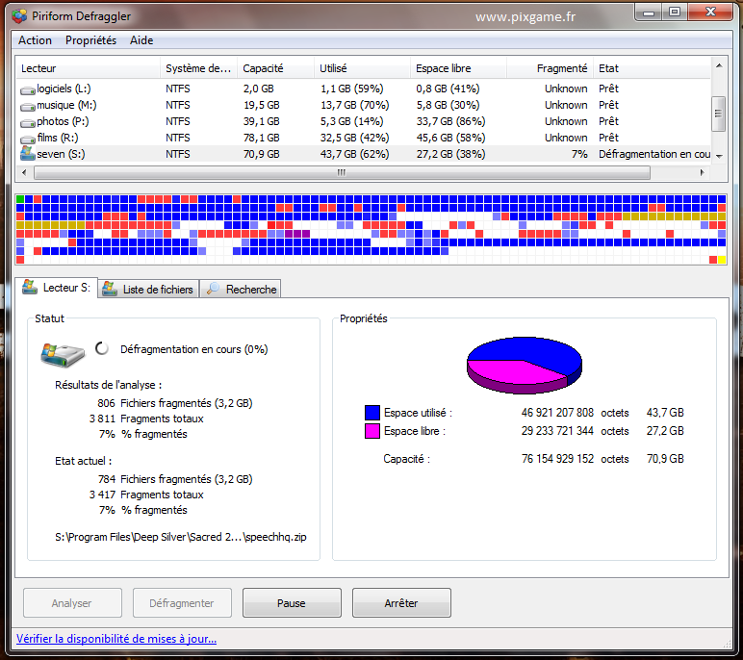Click the horizontal scrollbar right arrow
The width and height of the screenshot is (743, 660).
(x=703, y=173)
